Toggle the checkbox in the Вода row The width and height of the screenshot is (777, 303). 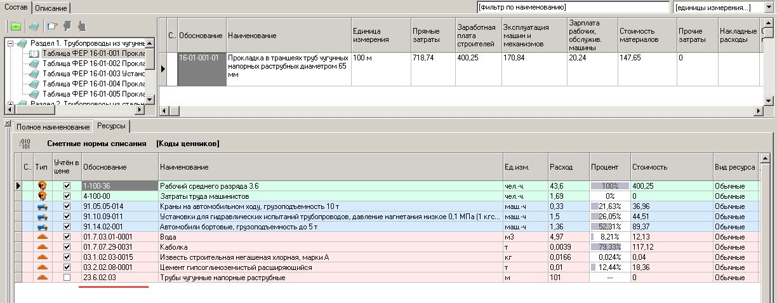click(67, 237)
